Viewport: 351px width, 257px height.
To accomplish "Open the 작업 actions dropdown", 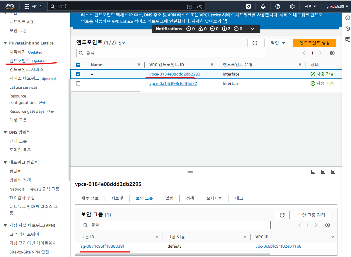I will pyautogui.click(x=277, y=43).
